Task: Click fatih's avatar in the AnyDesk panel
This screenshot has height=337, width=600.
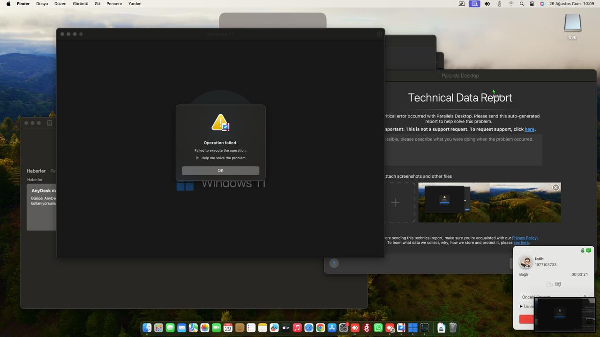Action: pos(525,262)
